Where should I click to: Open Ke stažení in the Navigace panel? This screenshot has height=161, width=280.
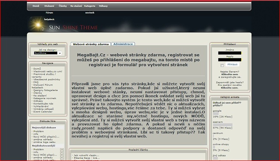pos(40,96)
